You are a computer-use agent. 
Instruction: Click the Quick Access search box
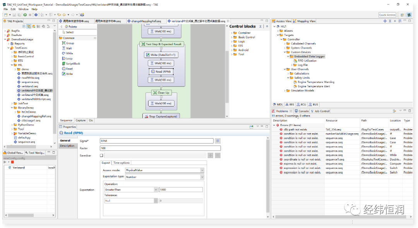(x=387, y=15)
